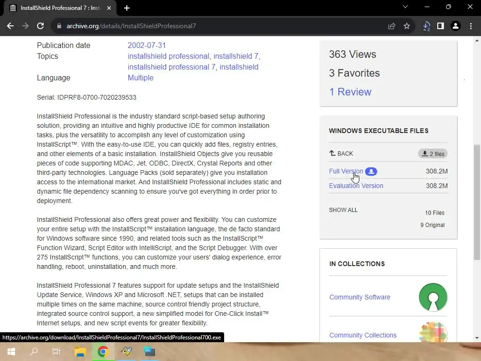Open the 10 Files listing
Viewport: 481px width, 361px height.
[434, 213]
